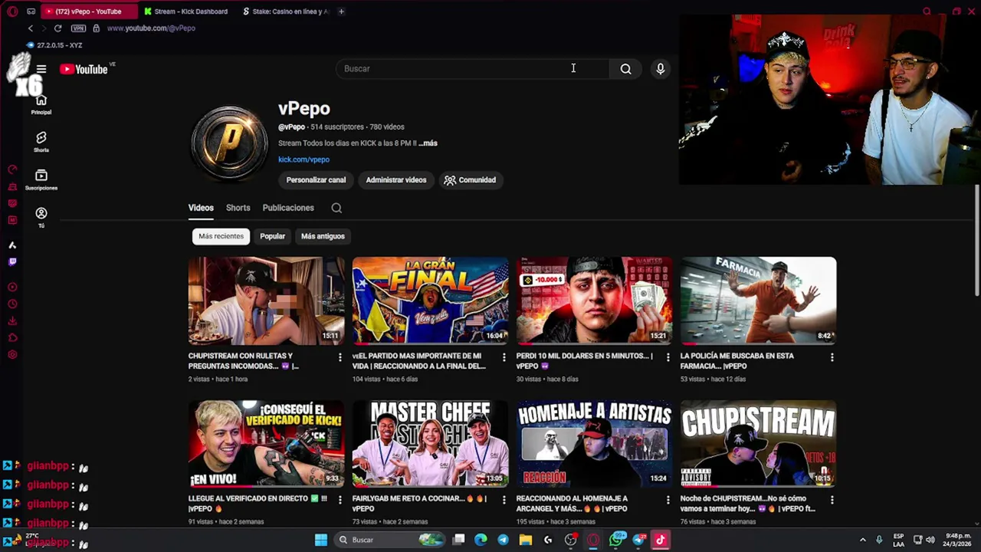The image size is (981, 552).
Task: Select the vPepo - YouTube browser tab
Action: pyautogui.click(x=88, y=11)
